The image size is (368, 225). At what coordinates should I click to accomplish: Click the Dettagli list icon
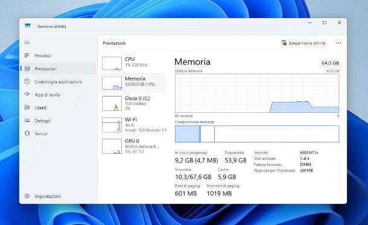(27, 121)
